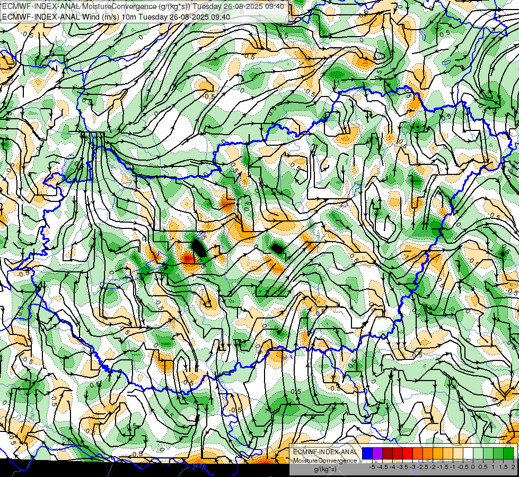This screenshot has width=519, height=477.
Task: Click the '-2.5' legend tick label
Action: 423,467
